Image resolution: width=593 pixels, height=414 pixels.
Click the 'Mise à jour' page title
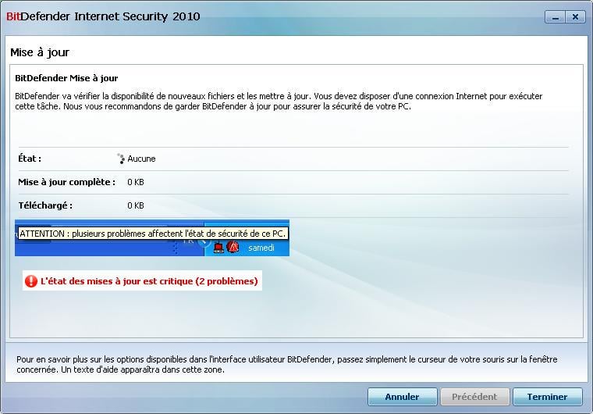coord(40,52)
